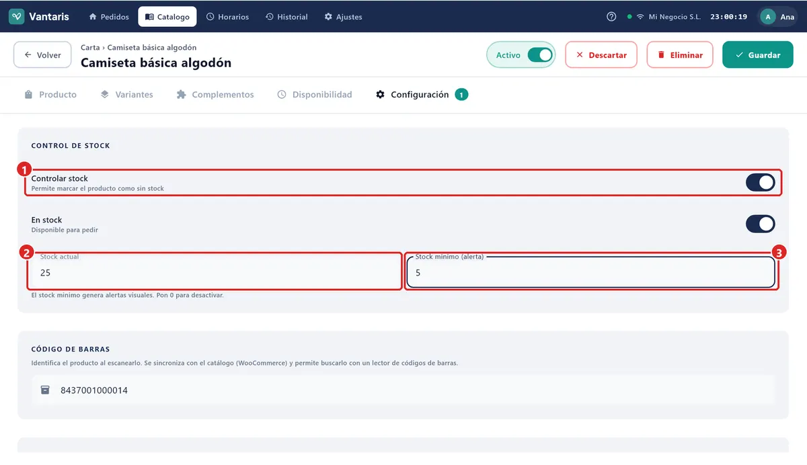
Task: Select the Configuración tab
Action: click(422, 95)
